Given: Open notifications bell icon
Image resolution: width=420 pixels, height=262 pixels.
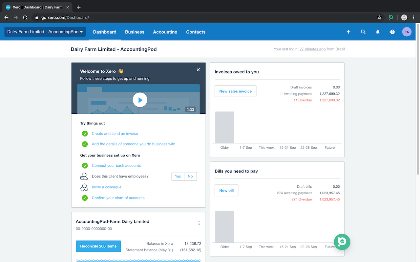Looking at the screenshot, I should pos(378,32).
